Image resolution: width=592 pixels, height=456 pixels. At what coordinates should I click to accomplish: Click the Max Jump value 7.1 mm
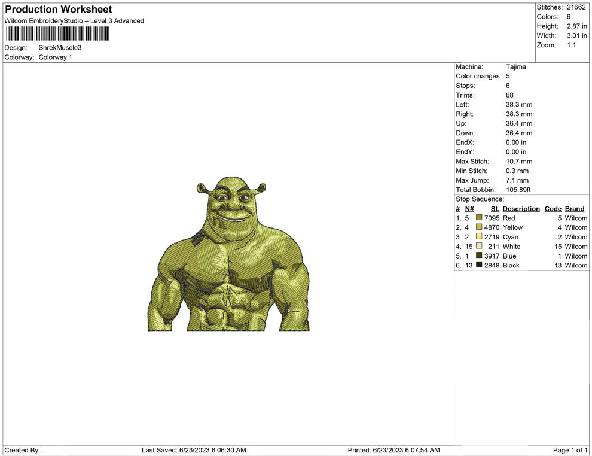point(517,180)
